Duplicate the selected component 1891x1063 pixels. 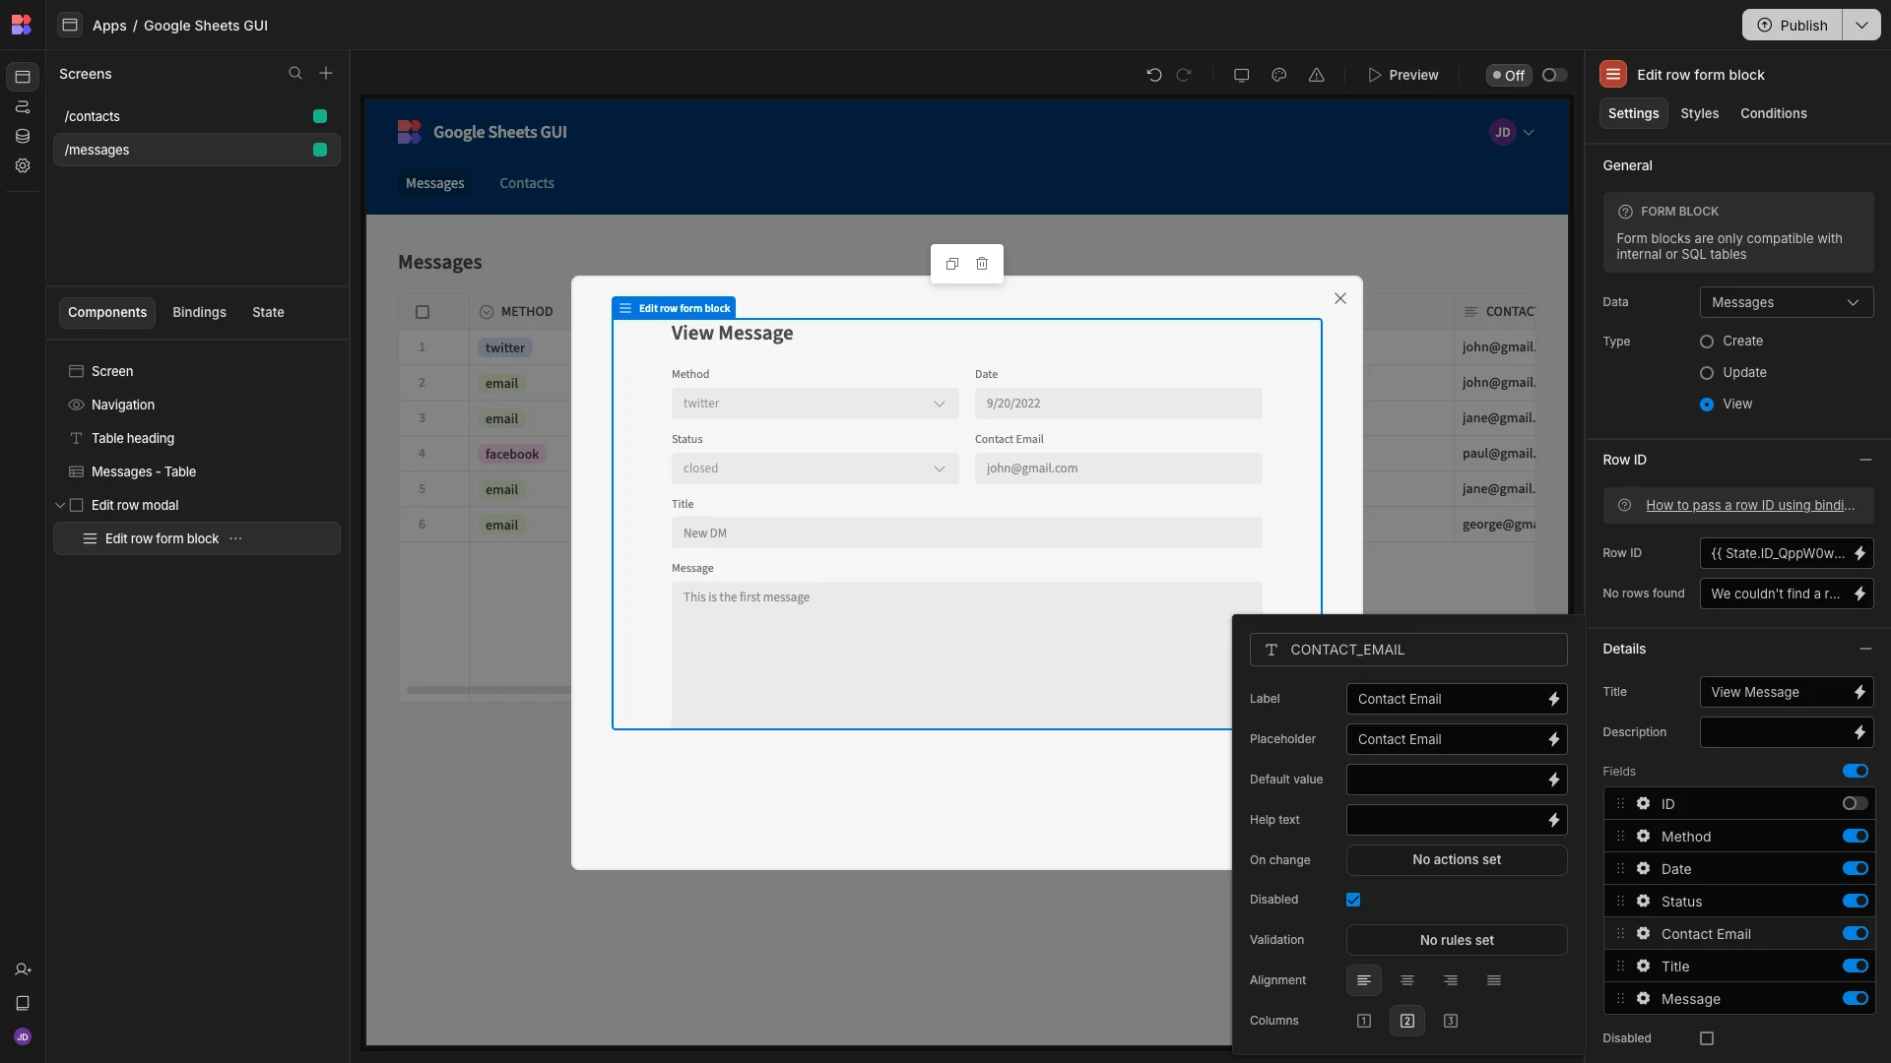(952, 264)
